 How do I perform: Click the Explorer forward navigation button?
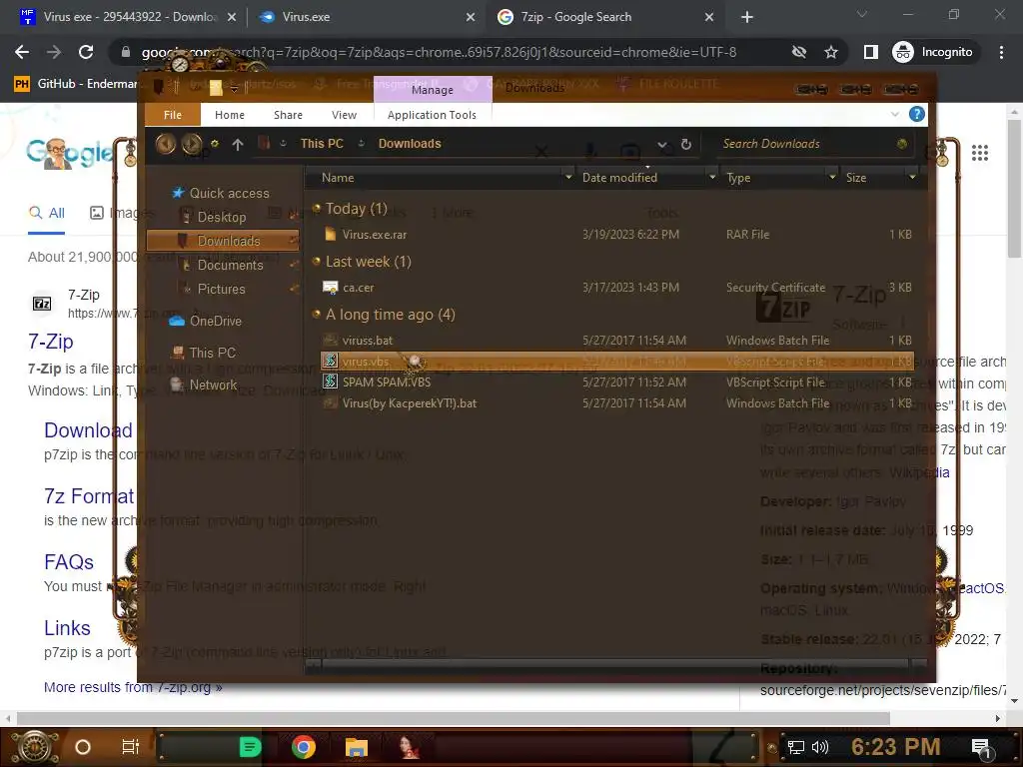click(x=192, y=144)
